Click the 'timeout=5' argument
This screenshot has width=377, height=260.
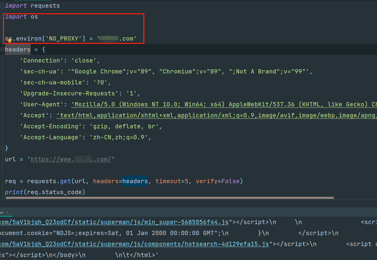(x=172, y=181)
